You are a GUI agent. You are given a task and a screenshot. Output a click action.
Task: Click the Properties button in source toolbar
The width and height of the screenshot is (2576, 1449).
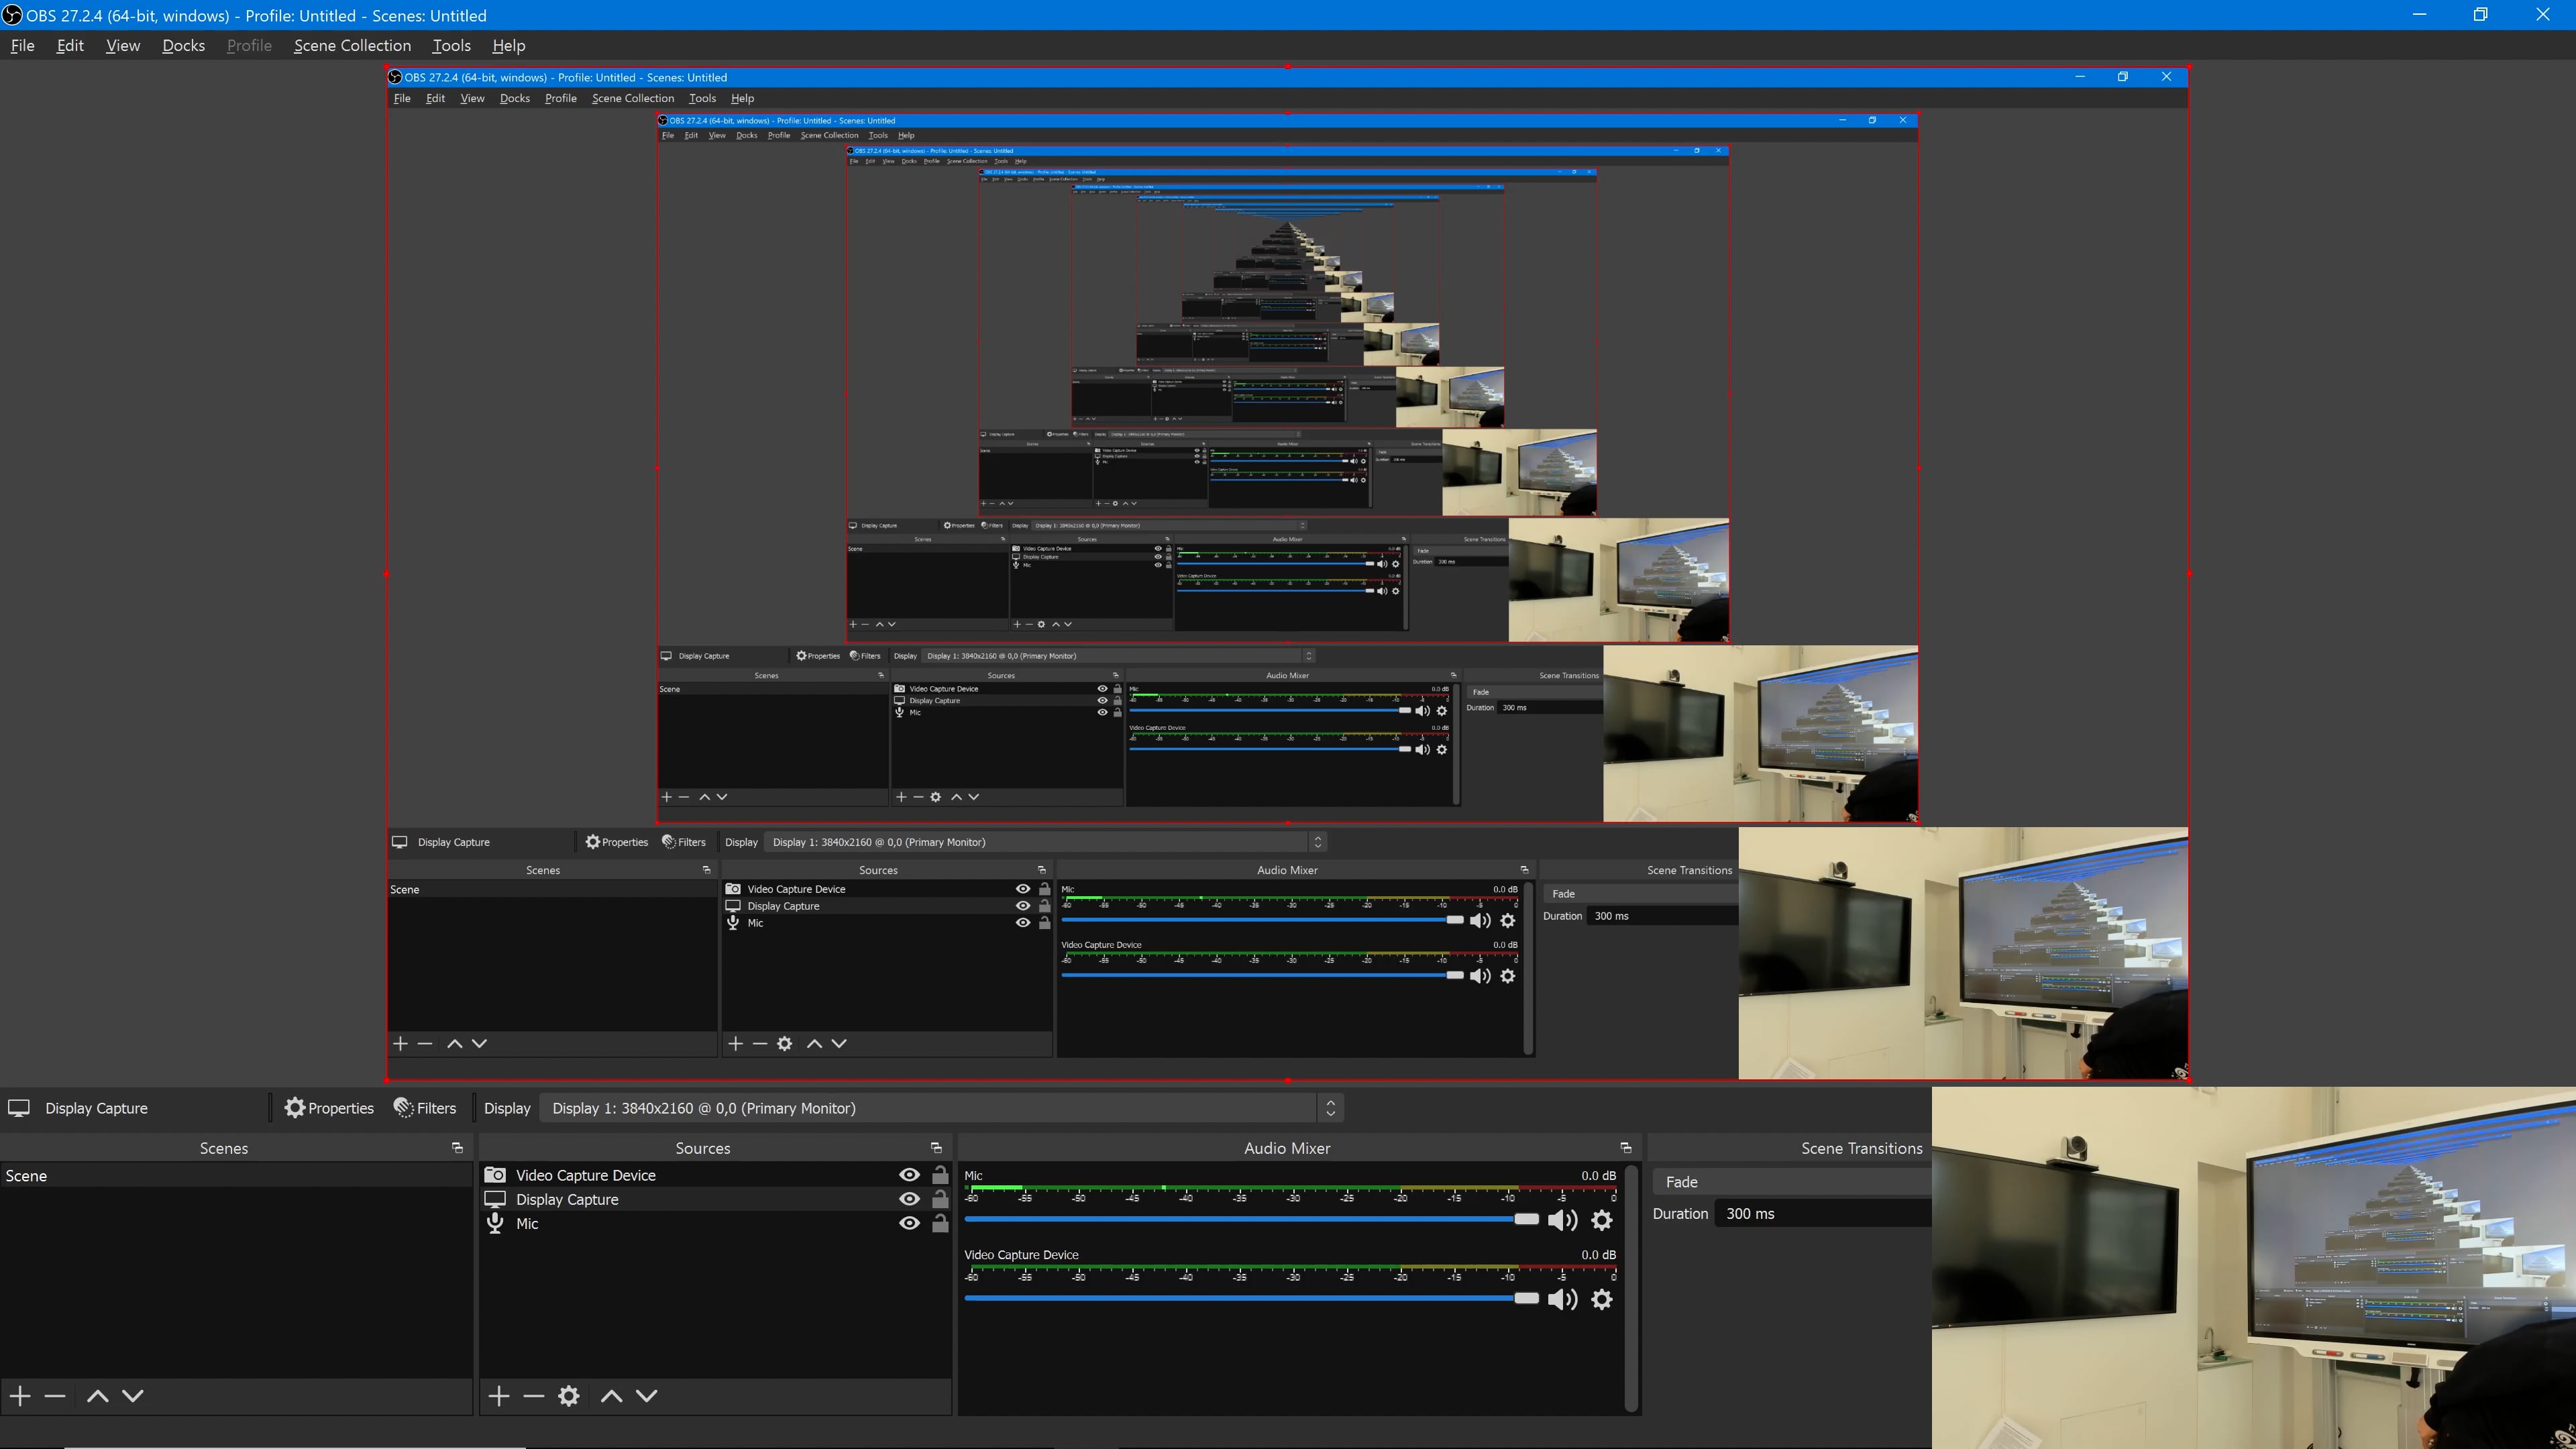tap(329, 1108)
